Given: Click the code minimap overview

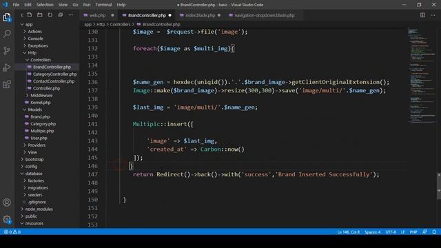Looking at the screenshot, I should point(422,75).
